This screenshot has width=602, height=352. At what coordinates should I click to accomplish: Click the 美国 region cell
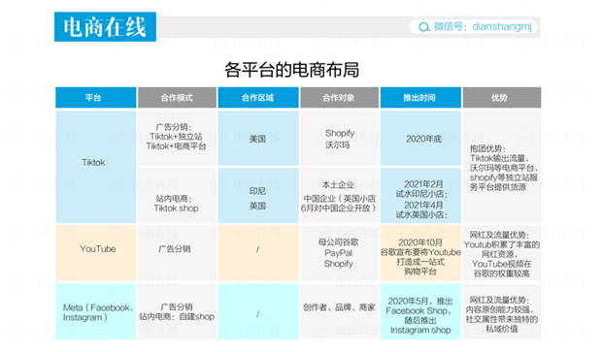click(258, 139)
